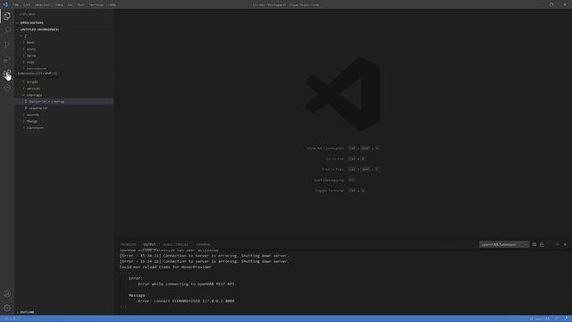Open the round icon below Extensions
This screenshot has height=322, width=572.
click(x=7, y=88)
